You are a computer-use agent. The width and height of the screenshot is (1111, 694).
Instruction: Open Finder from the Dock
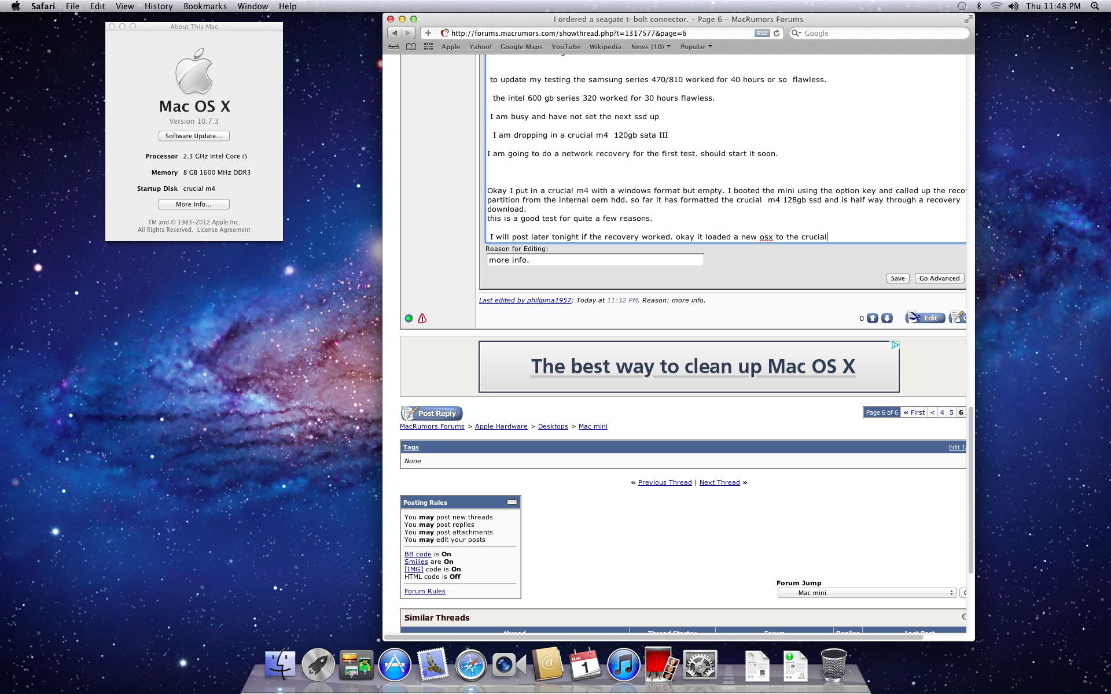click(280, 665)
